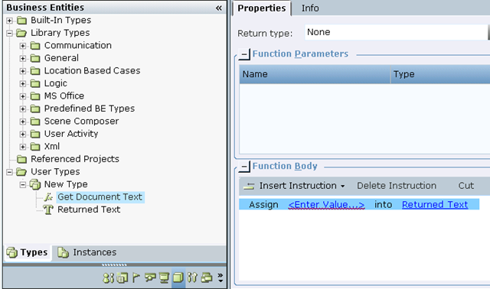Open the presentation screen icon in the bottom bar
Screen dimensions: 490x289
click(x=164, y=278)
